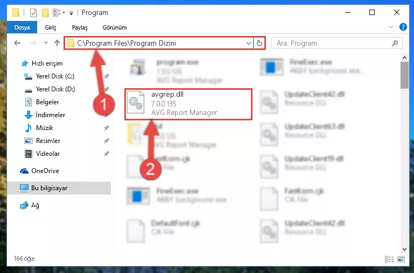Screen dimensions: 414x273
Task: Minimize the Program window
Action: tap(348, 12)
